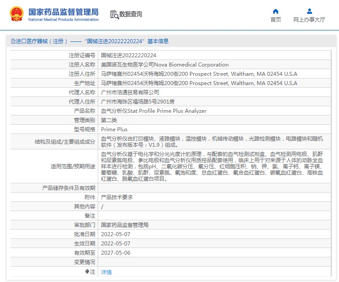Click the 产品名称 row label
Image resolution: width=339 pixels, height=282 pixels.
(x=85, y=111)
